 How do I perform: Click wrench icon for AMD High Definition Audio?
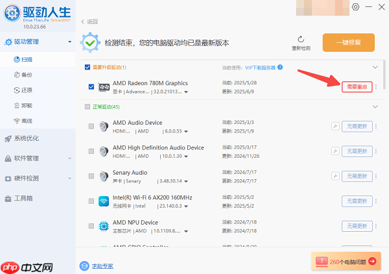pyautogui.click(x=335, y=151)
